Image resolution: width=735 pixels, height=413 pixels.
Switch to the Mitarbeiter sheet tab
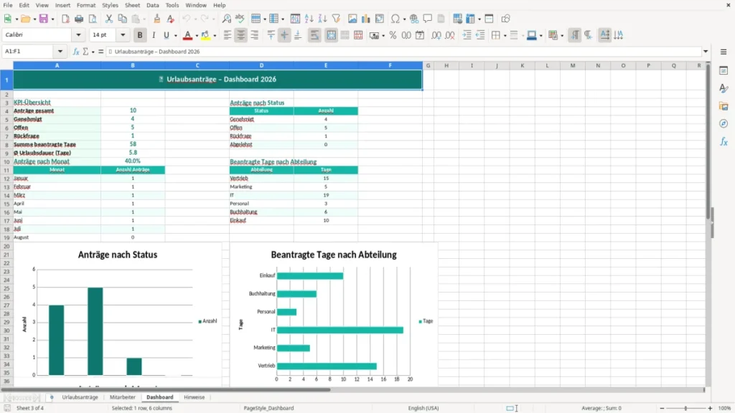(x=122, y=397)
